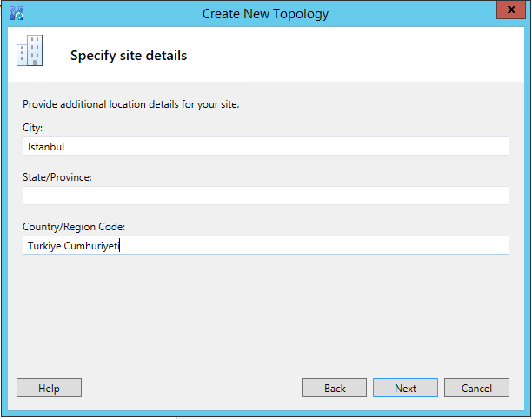
Task: Click the Specify site details heading
Action: tap(129, 56)
